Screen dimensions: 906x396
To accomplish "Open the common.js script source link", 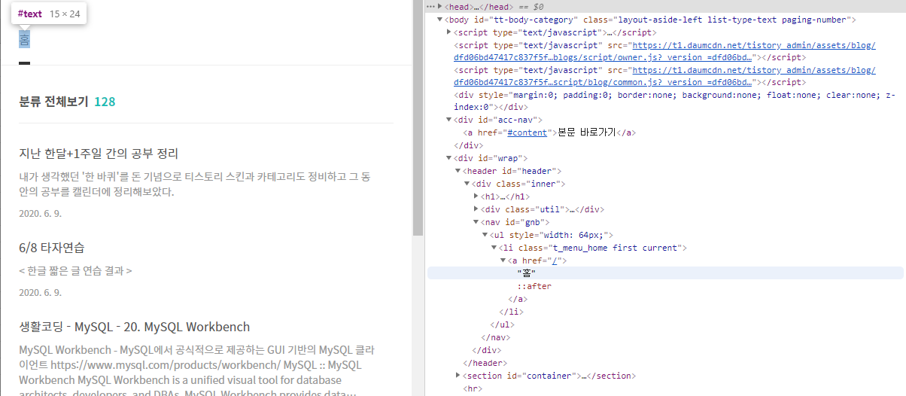I will coord(664,76).
